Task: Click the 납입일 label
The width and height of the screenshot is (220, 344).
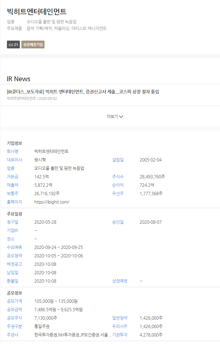Action: 13,272
